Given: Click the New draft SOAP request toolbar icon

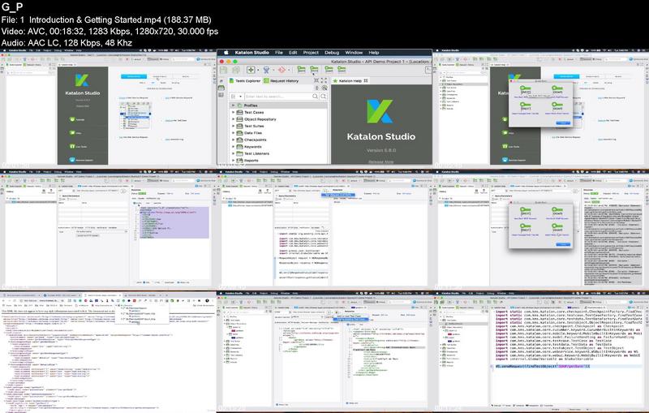Looking at the screenshot, I should (x=314, y=69).
